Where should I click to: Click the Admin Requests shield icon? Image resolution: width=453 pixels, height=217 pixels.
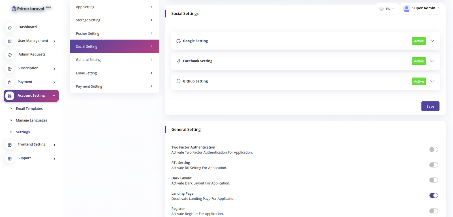(x=10, y=55)
